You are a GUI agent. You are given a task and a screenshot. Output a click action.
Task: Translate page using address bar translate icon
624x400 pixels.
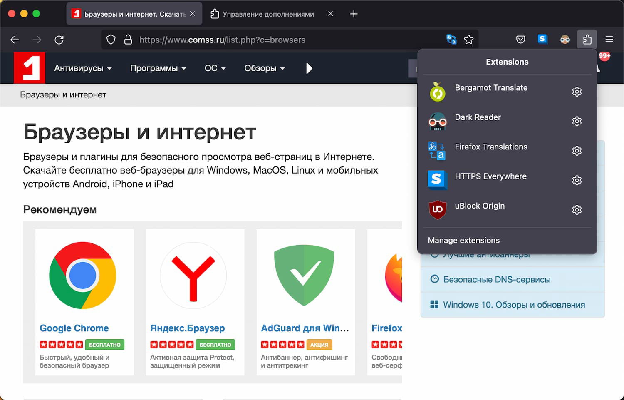pos(451,40)
